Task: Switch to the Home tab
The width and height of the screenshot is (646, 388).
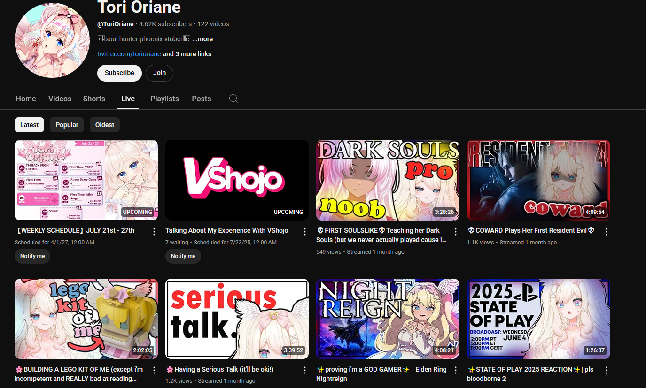Action: pos(26,99)
